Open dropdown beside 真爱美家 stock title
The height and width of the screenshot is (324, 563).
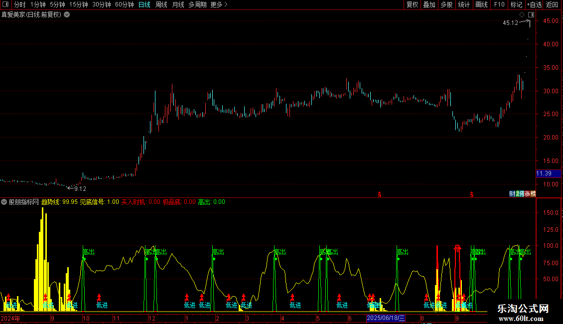pyautogui.click(x=67, y=15)
